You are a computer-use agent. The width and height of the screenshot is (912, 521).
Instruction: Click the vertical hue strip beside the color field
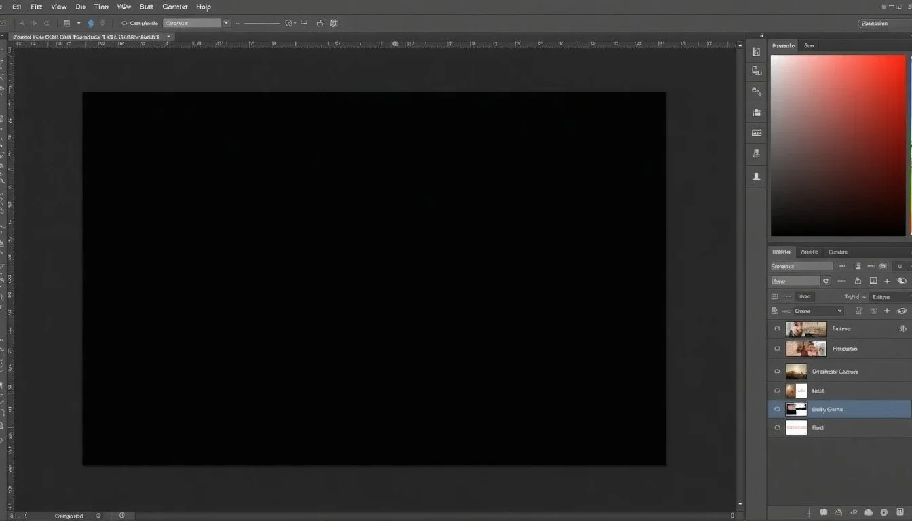coord(910,145)
